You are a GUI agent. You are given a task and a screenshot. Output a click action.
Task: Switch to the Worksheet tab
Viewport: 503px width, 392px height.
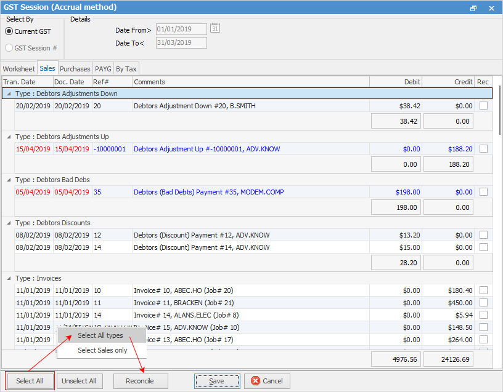pyautogui.click(x=18, y=69)
